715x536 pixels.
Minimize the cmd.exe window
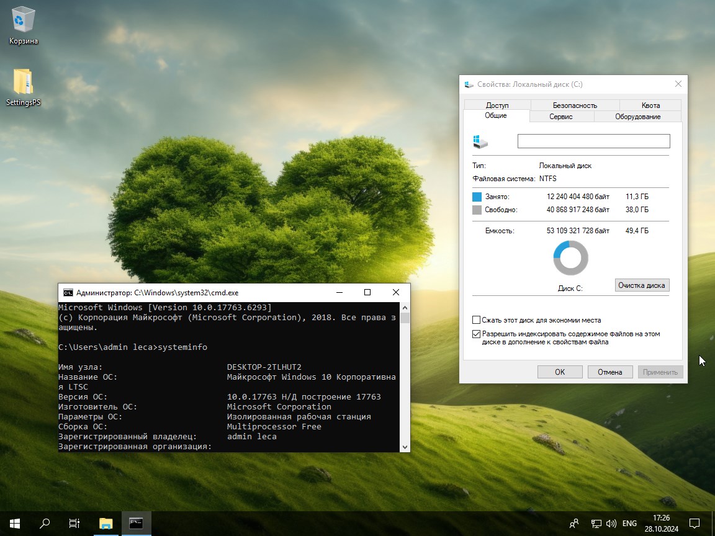pos(340,292)
